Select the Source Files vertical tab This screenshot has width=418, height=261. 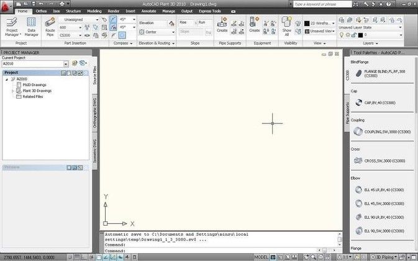pyautogui.click(x=94, y=75)
